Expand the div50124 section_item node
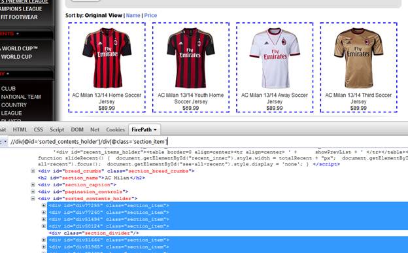408x253 pixels. point(44,226)
